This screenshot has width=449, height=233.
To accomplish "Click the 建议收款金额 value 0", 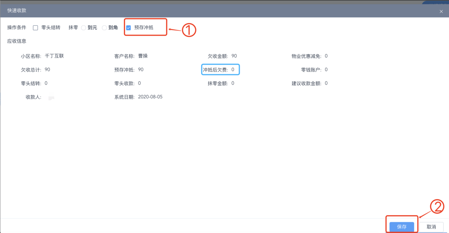I will point(326,83).
